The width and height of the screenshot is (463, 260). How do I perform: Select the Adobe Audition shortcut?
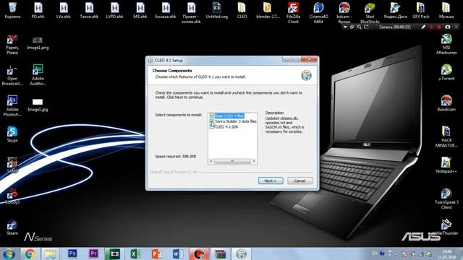tap(38, 75)
